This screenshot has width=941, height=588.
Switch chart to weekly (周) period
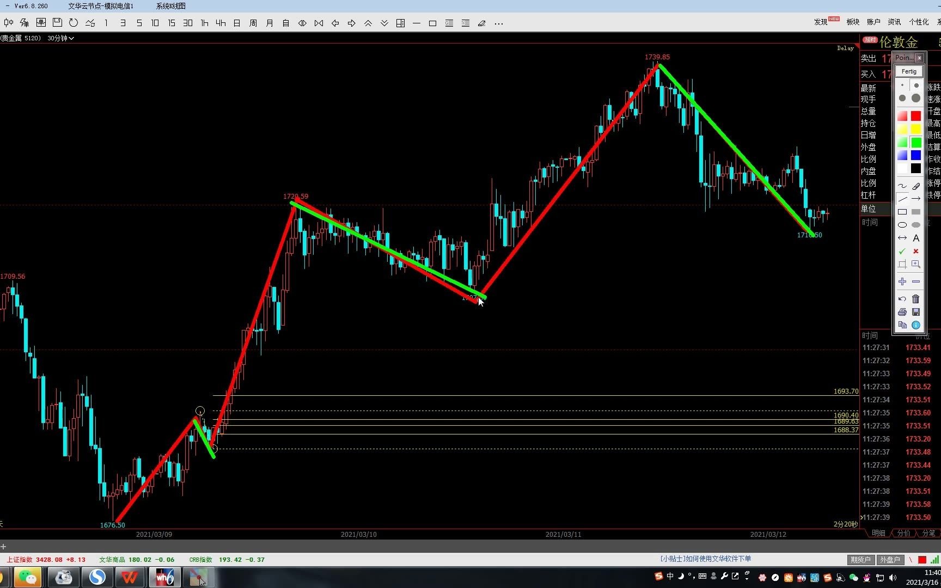(x=253, y=23)
